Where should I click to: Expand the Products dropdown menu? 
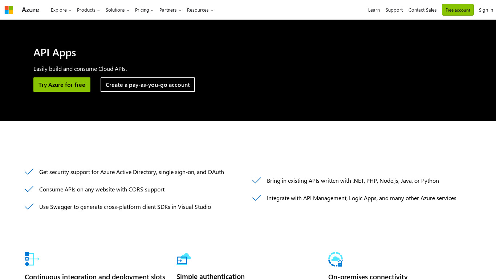click(x=88, y=10)
